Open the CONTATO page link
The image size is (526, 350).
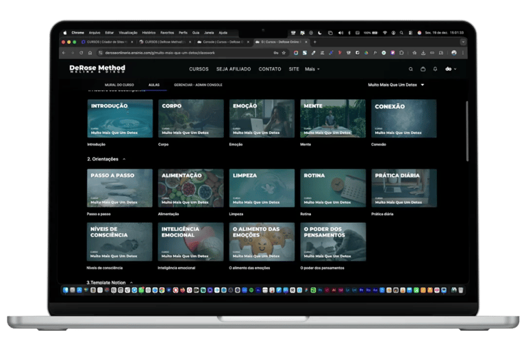[270, 69]
